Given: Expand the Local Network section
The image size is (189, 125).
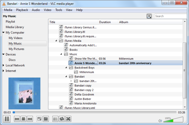Looking at the screenshot, I should point(3,65).
